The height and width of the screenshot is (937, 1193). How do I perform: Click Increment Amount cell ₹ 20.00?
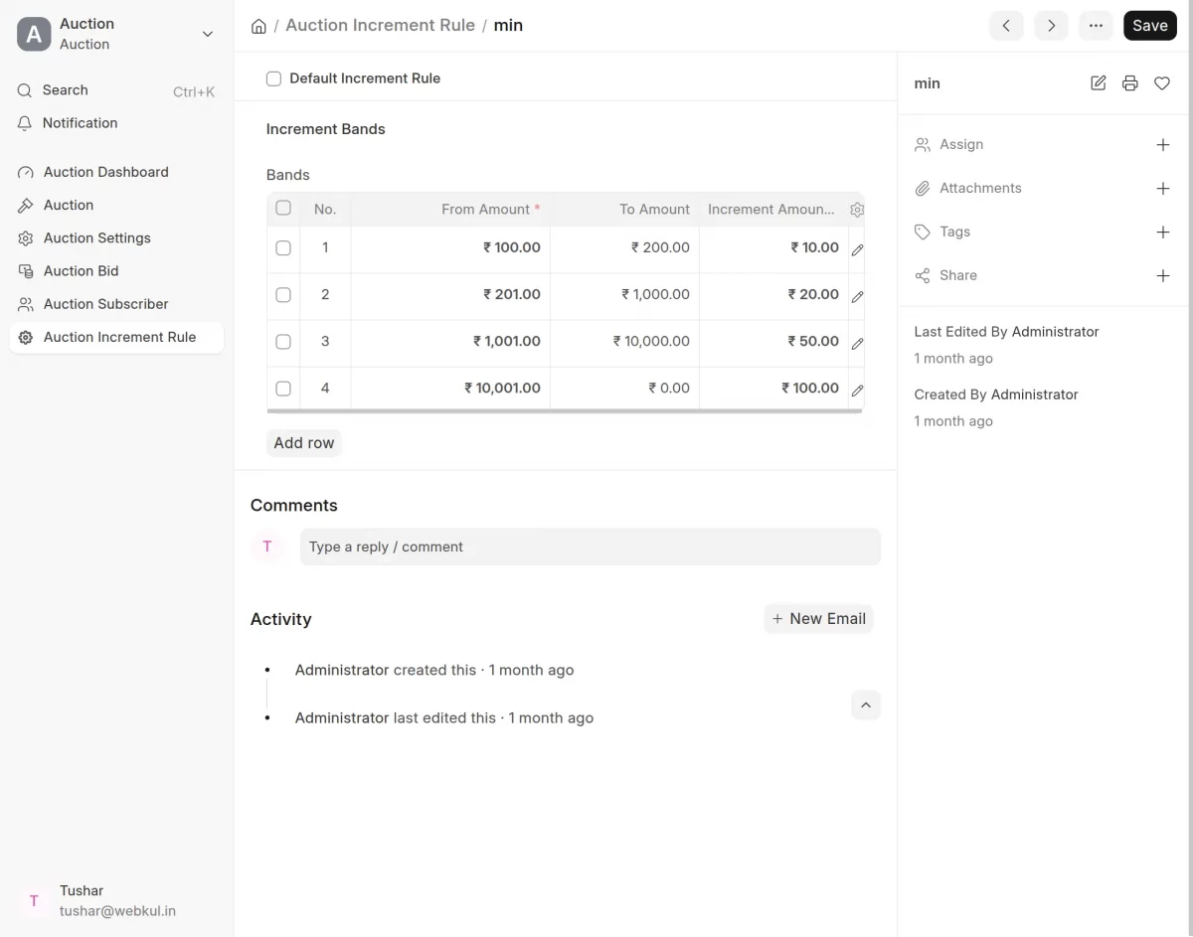(x=773, y=294)
